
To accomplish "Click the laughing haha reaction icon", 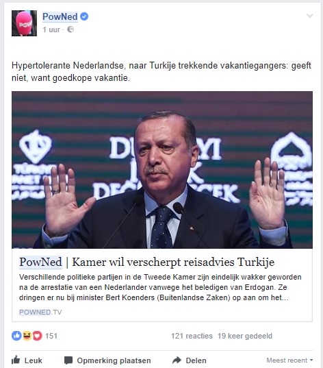I will click(27, 336).
